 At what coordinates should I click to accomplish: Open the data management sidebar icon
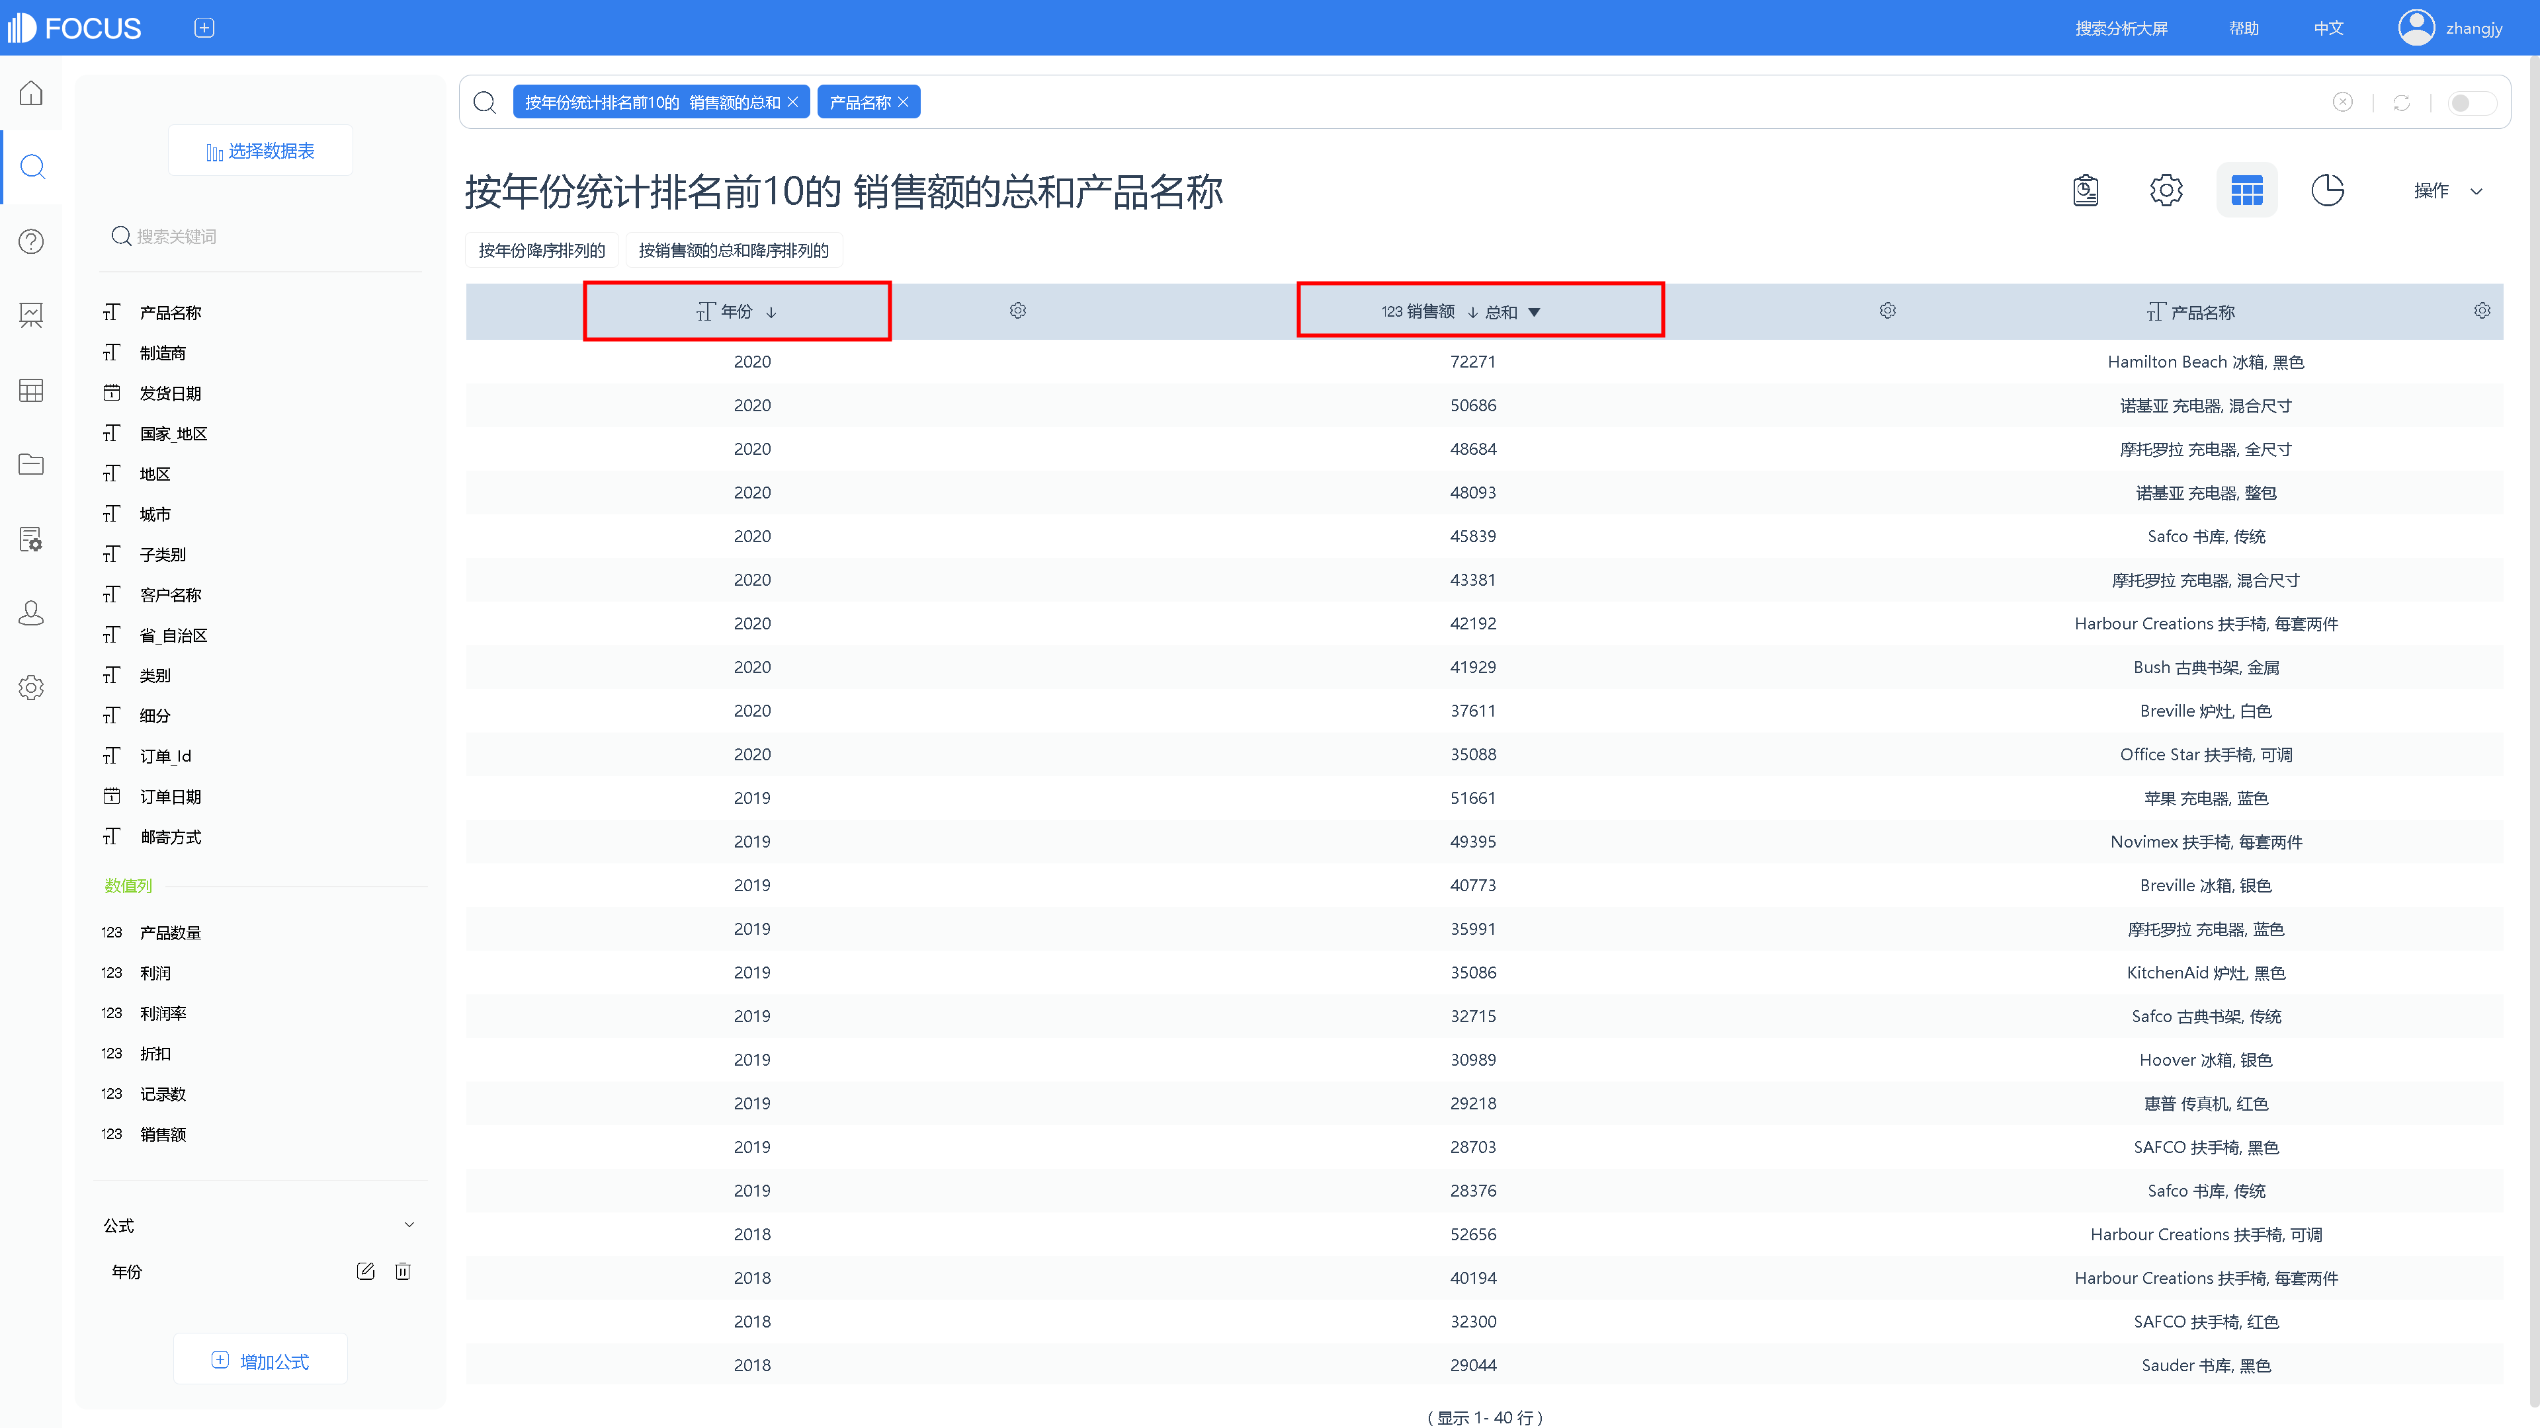pyautogui.click(x=32, y=539)
